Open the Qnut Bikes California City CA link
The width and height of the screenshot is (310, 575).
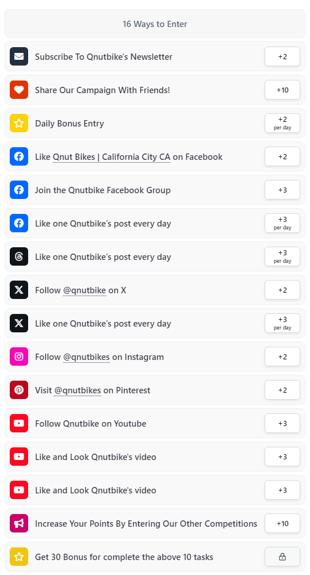(111, 157)
